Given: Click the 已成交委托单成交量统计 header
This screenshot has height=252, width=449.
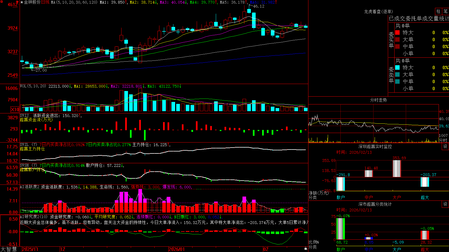Looking at the screenshot, I should (419, 18).
